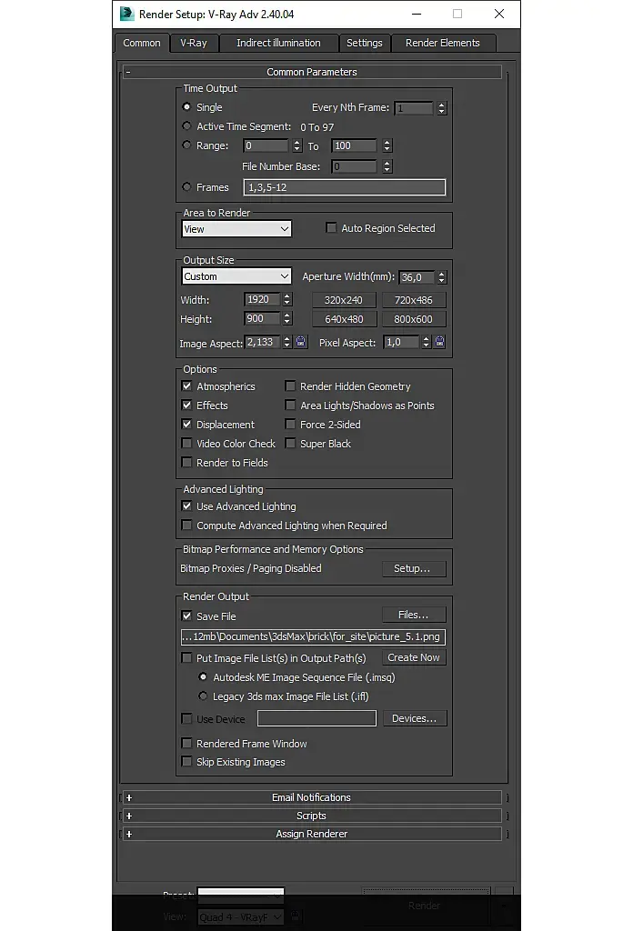
Task: Adjust the Height spinner arrows
Action: point(287,319)
